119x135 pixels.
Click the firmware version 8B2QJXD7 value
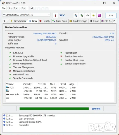pos(51,37)
